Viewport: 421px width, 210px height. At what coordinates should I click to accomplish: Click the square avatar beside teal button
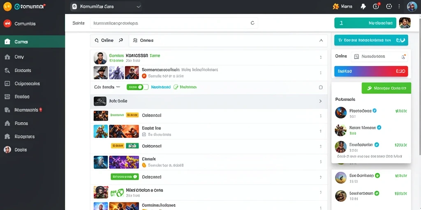[x=405, y=23]
